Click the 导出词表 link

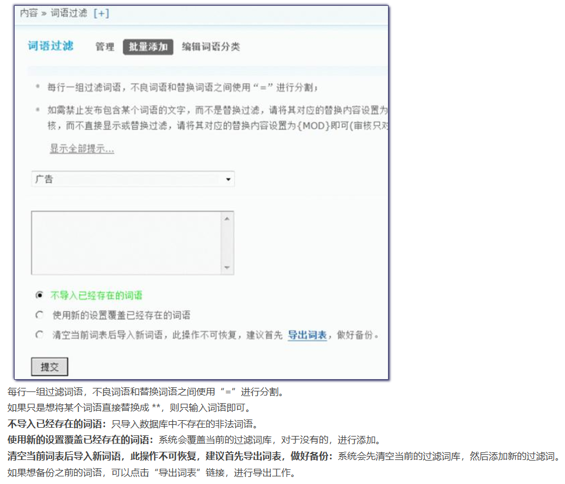coord(307,336)
